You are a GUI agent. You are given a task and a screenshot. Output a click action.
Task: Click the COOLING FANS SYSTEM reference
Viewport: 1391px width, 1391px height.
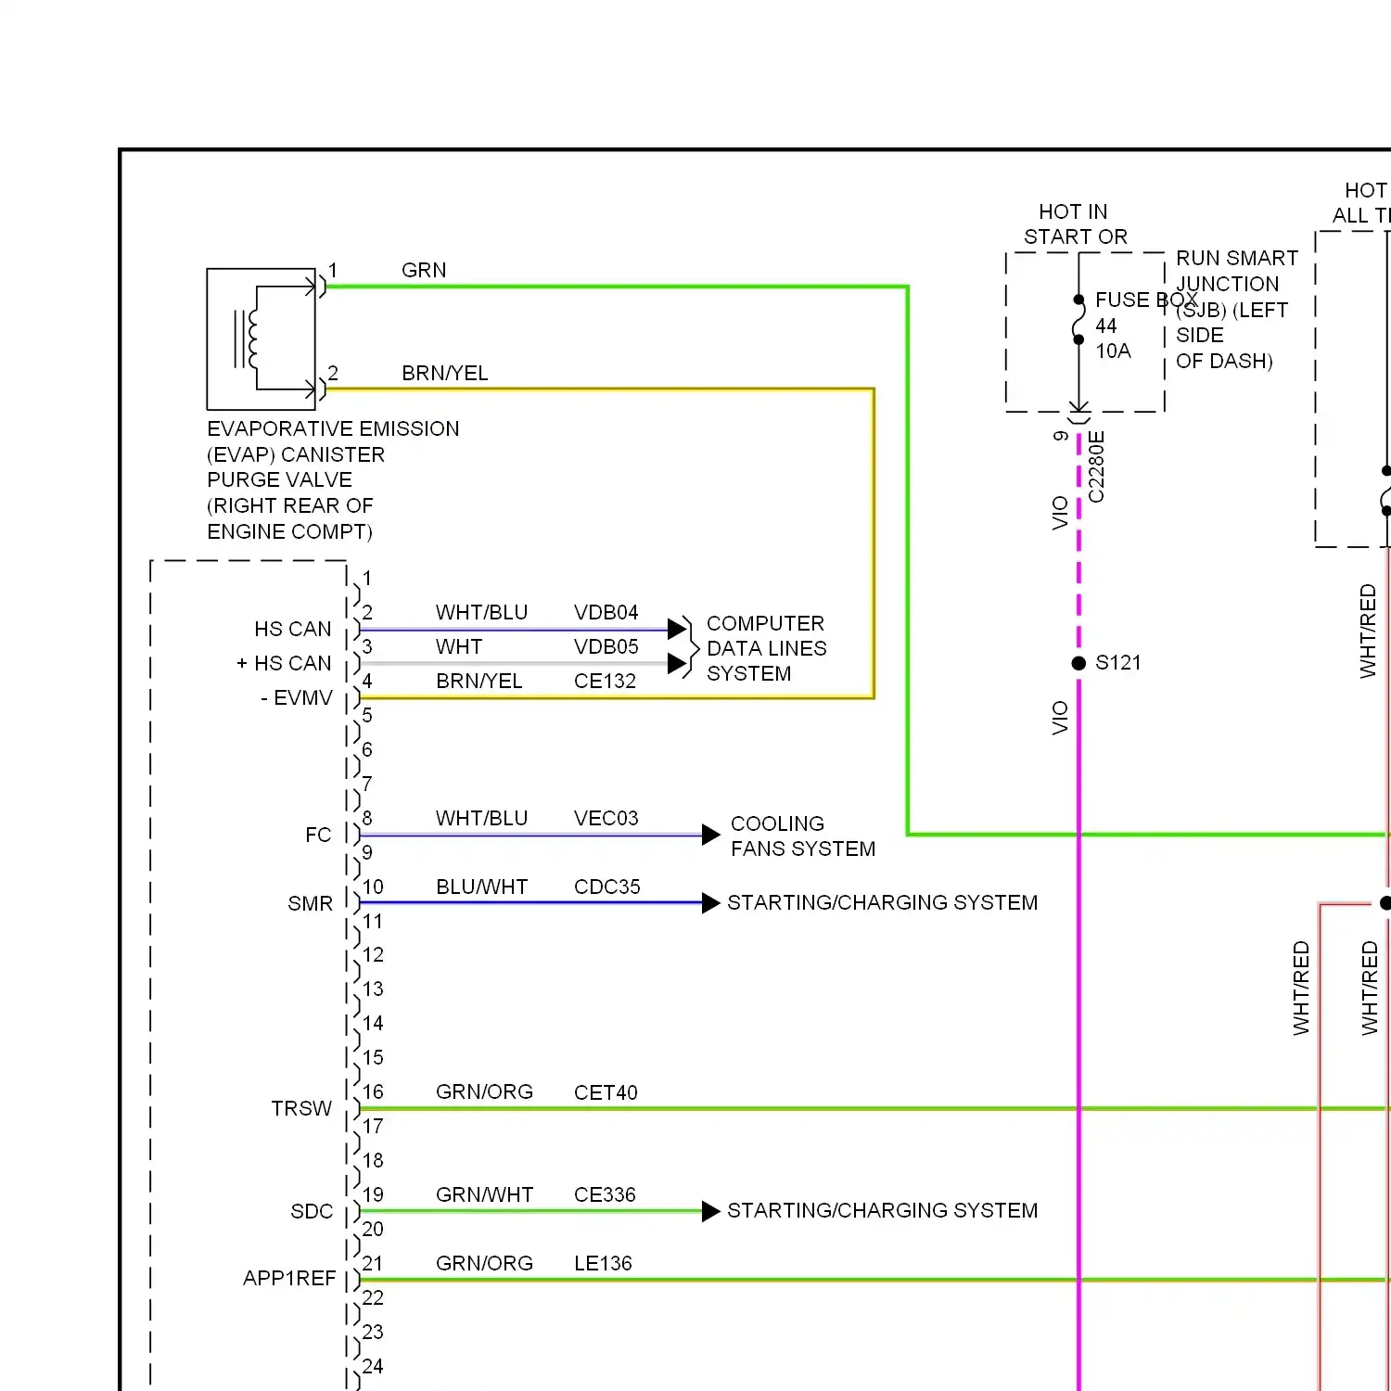click(803, 836)
